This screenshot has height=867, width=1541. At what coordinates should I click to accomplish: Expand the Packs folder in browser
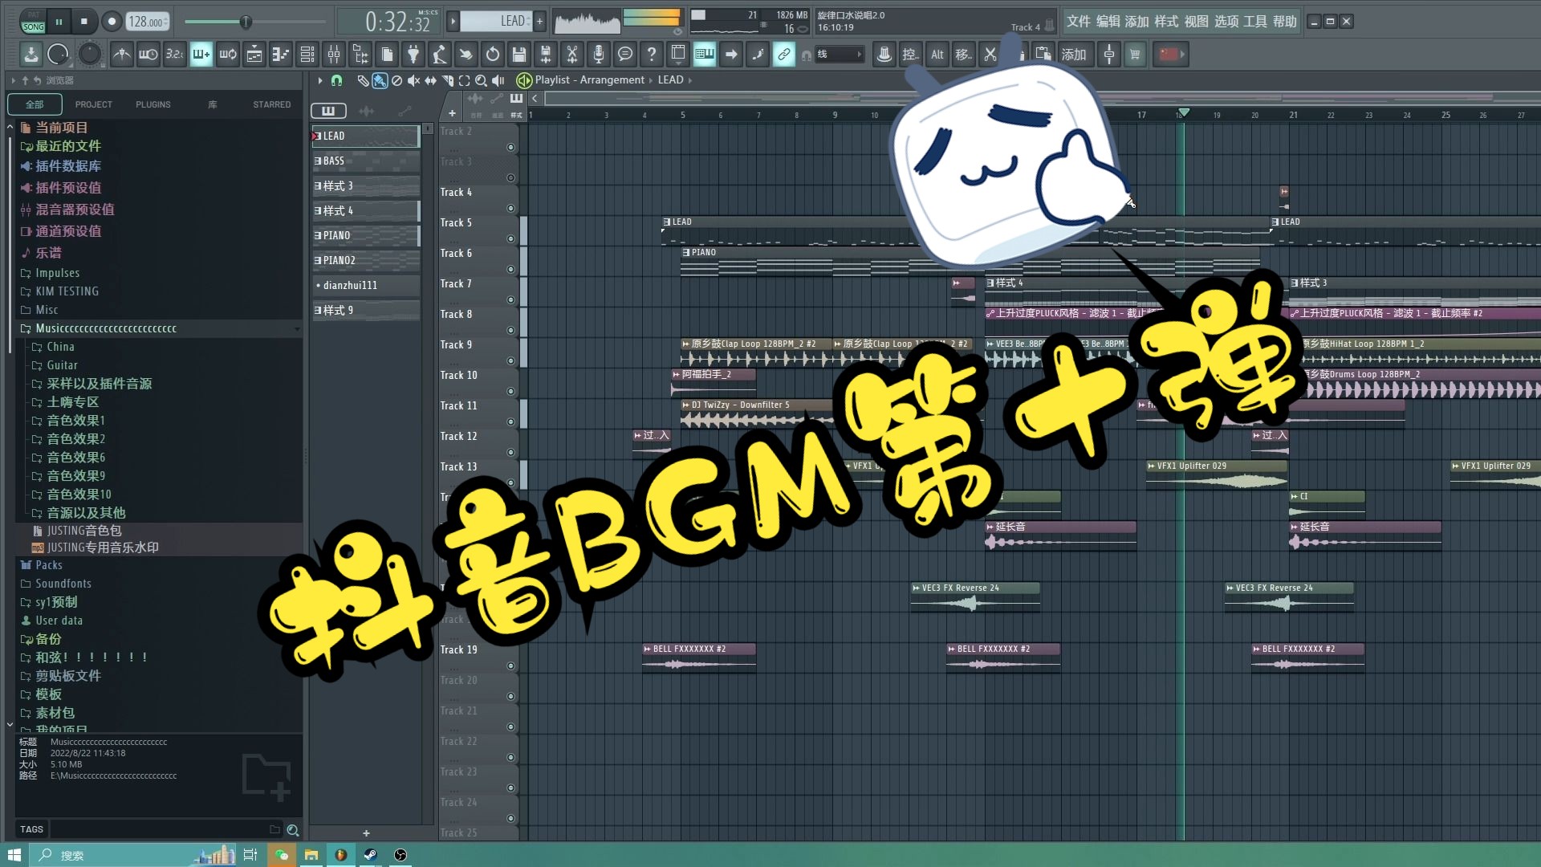(48, 565)
